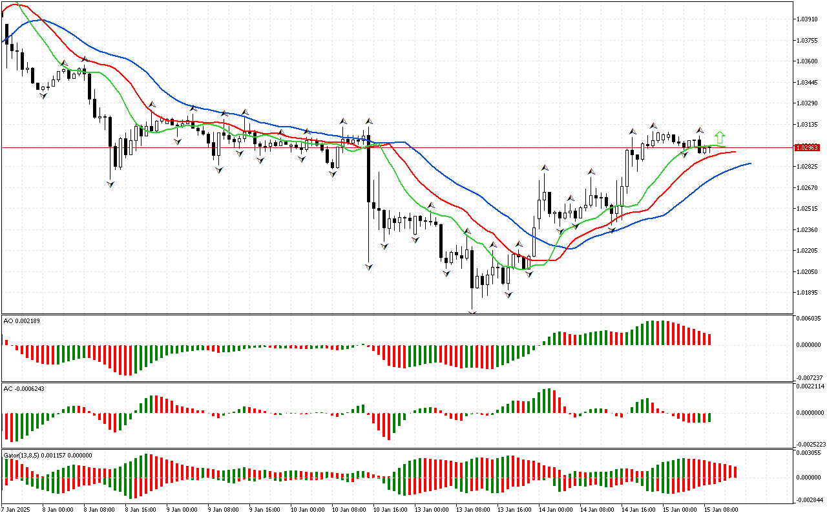Screen dimensions: 827x517
Task: Click the 1.03910 price axis label
Action: (x=808, y=19)
